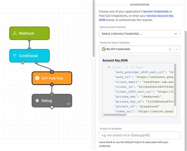
Task: Select the Conditional node branch icon
Action: click(15, 56)
